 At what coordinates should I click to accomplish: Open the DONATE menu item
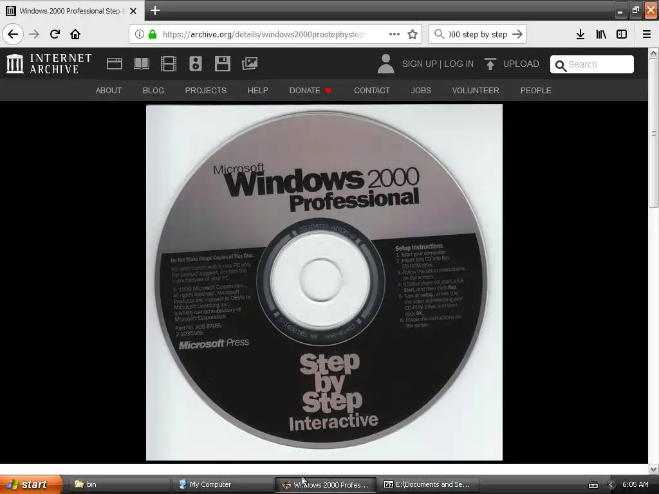(310, 90)
